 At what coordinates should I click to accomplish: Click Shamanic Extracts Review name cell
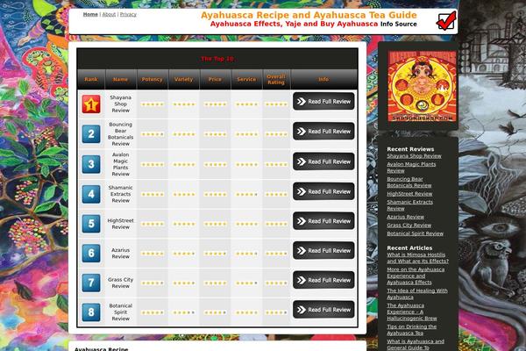point(120,194)
